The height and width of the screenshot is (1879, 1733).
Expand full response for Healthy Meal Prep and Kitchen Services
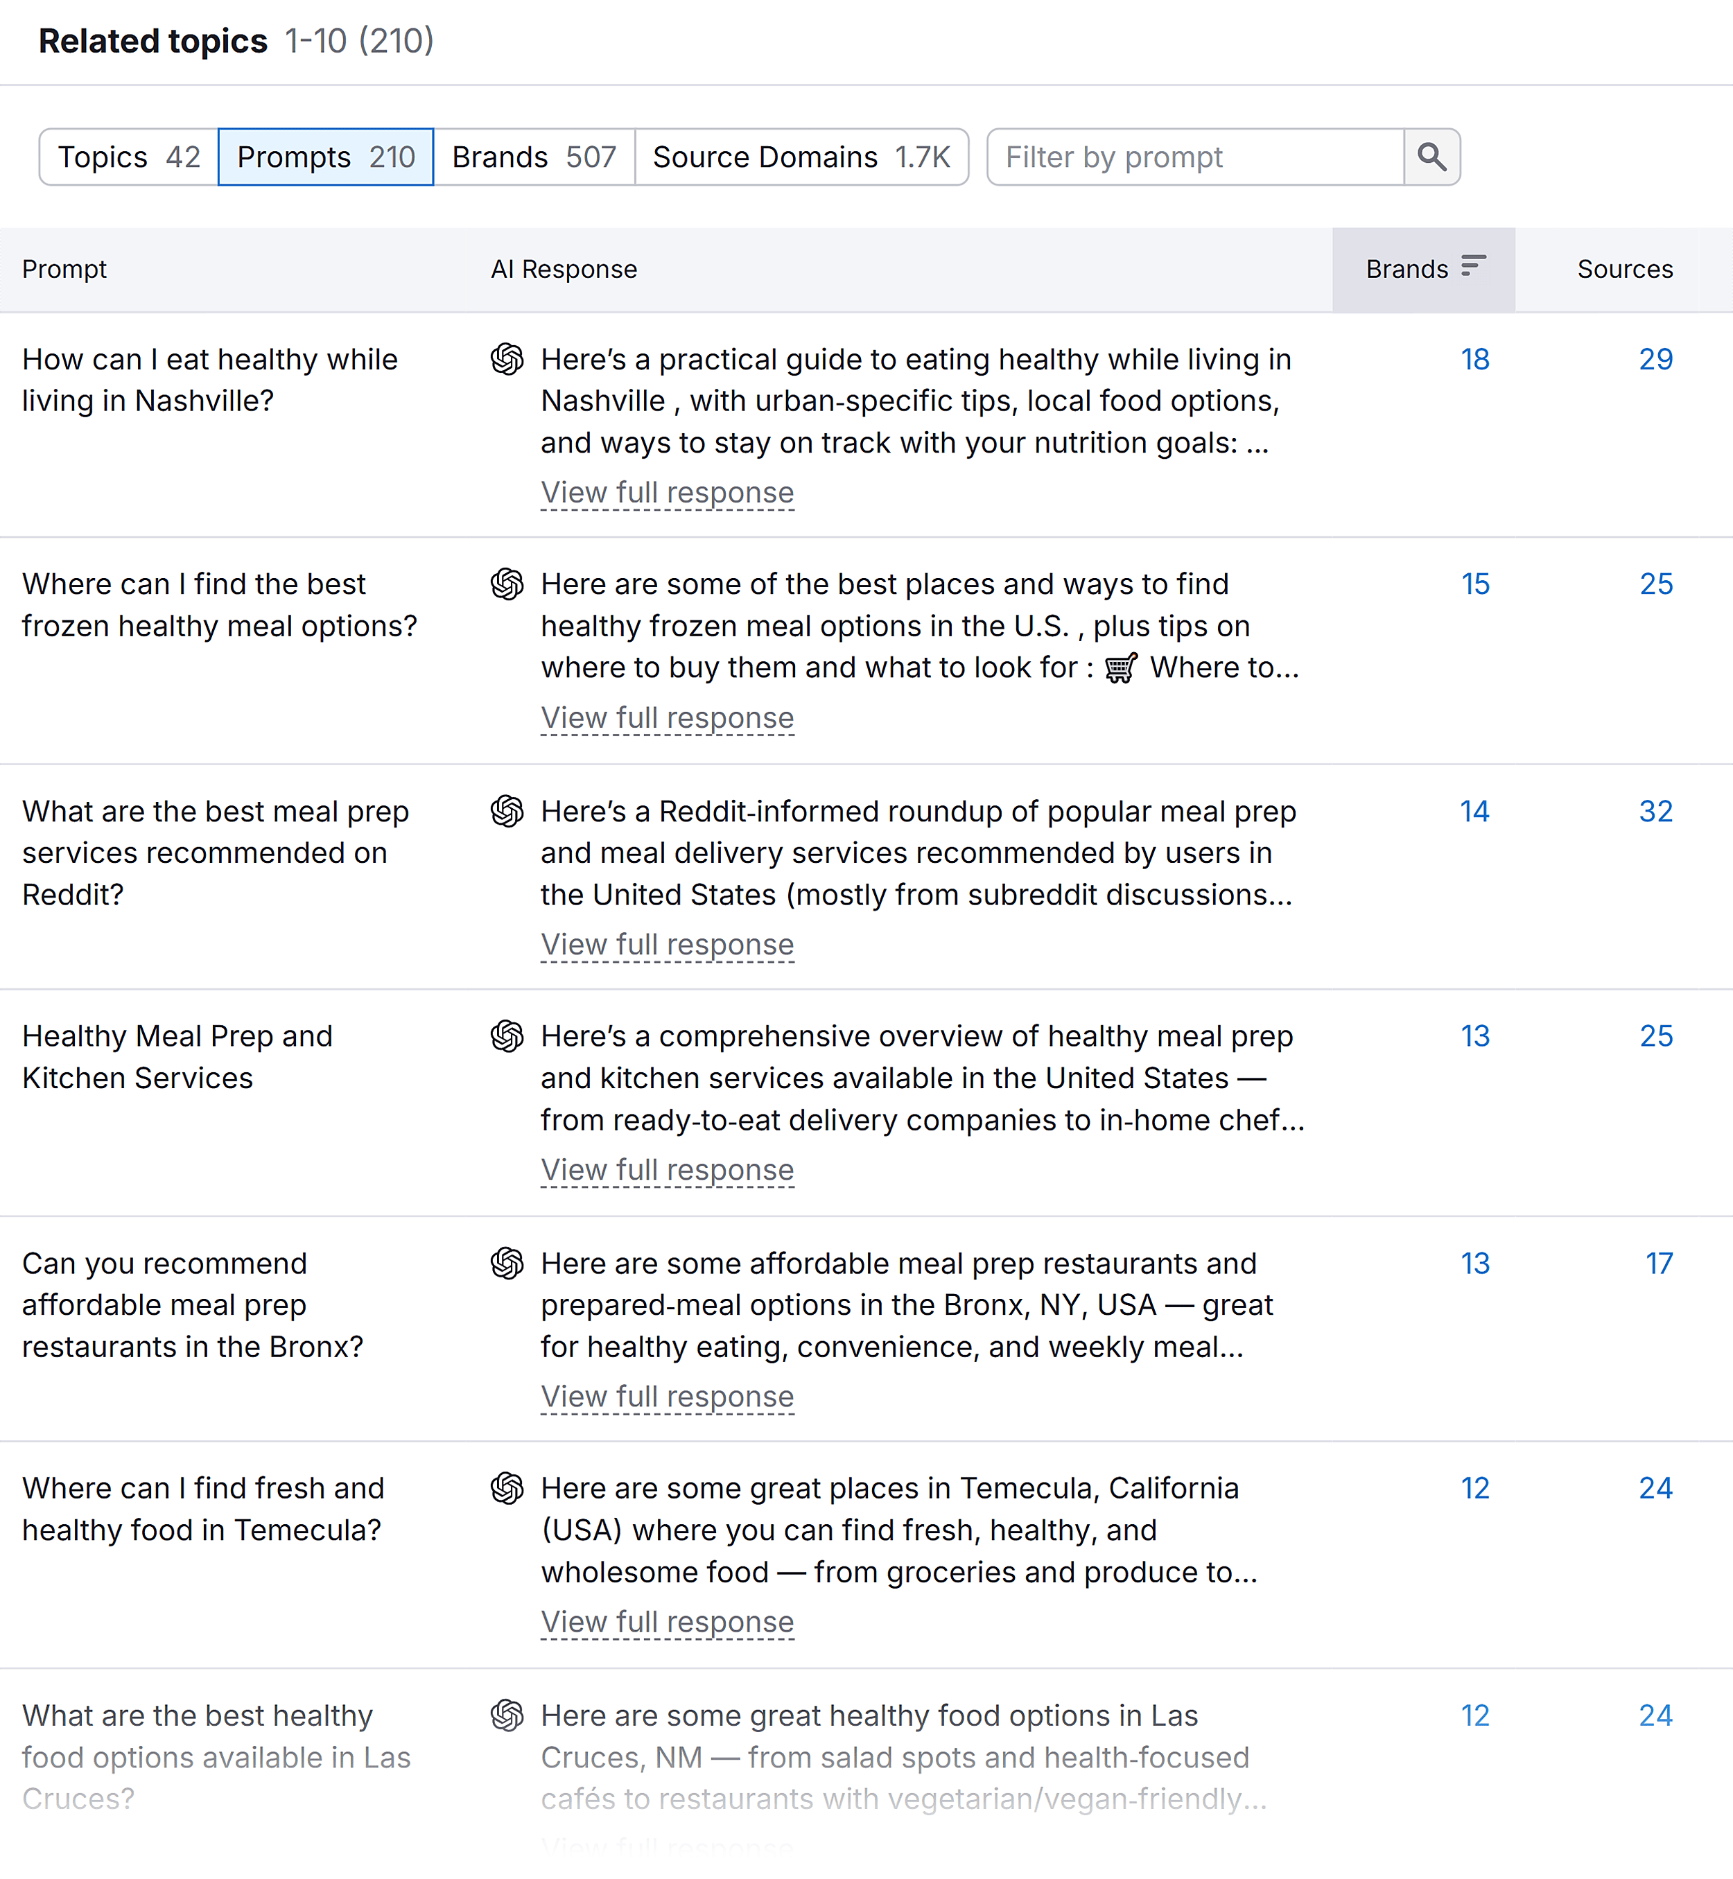[667, 1169]
